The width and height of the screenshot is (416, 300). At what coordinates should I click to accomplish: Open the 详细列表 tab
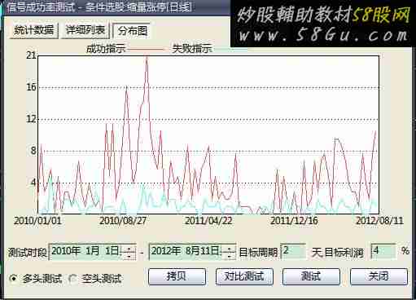pyautogui.click(x=85, y=30)
